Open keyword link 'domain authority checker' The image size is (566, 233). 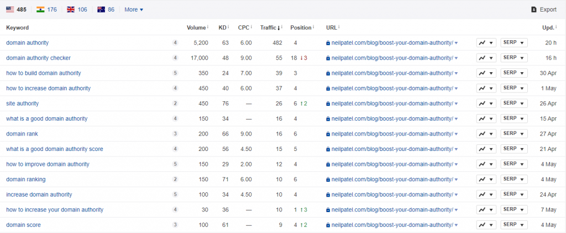pos(38,58)
